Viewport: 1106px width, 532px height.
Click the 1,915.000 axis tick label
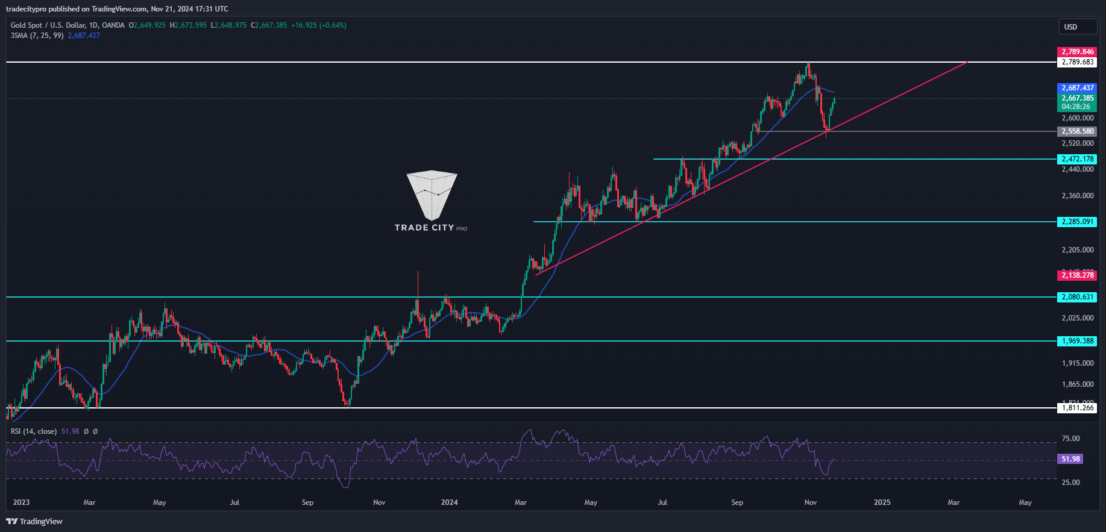click(x=1078, y=363)
